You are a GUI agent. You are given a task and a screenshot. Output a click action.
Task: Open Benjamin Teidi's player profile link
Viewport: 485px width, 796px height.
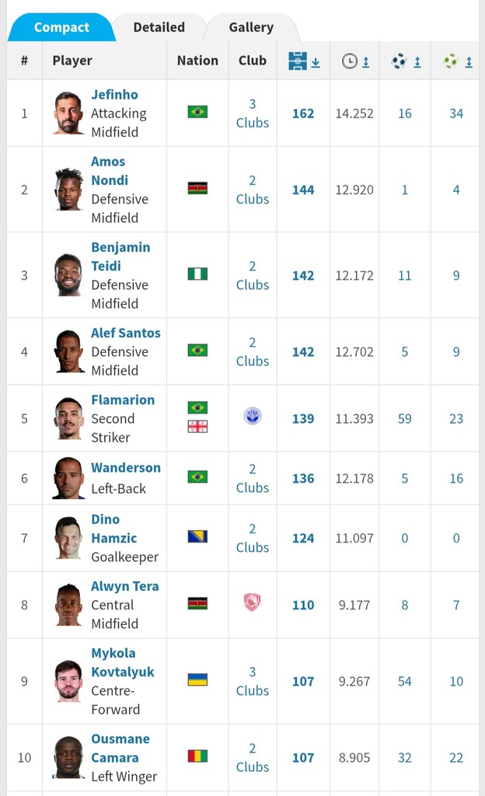coord(120,257)
